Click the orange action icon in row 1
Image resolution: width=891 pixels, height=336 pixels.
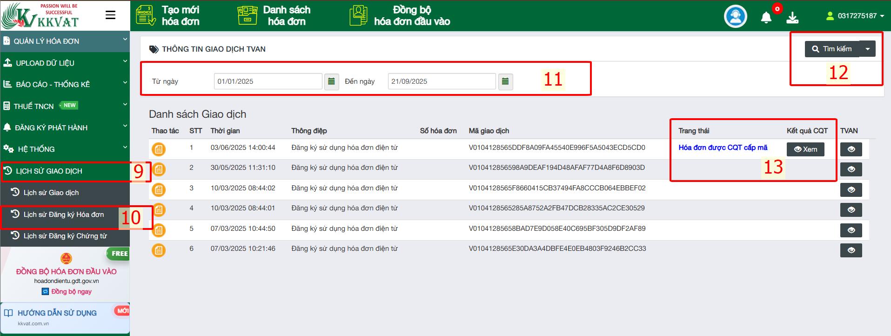[159, 149]
